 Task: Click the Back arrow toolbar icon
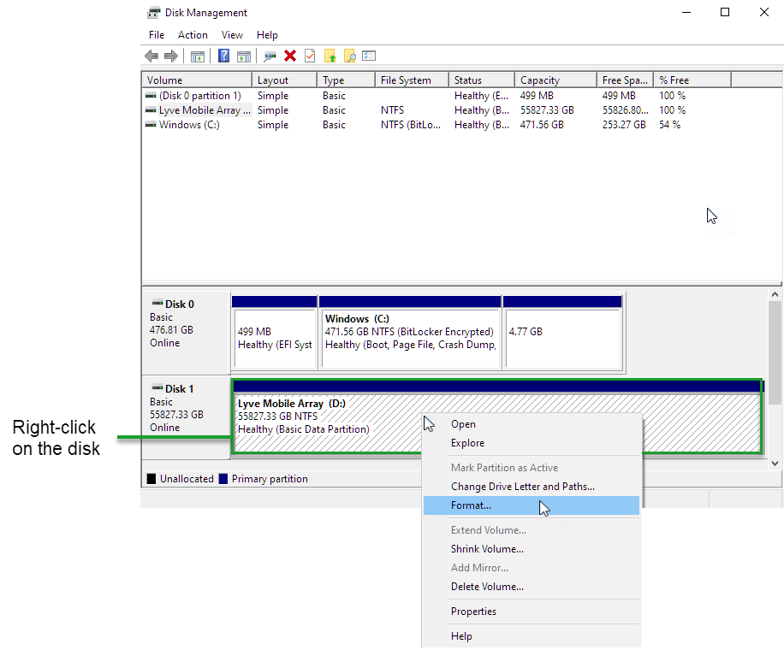point(151,56)
